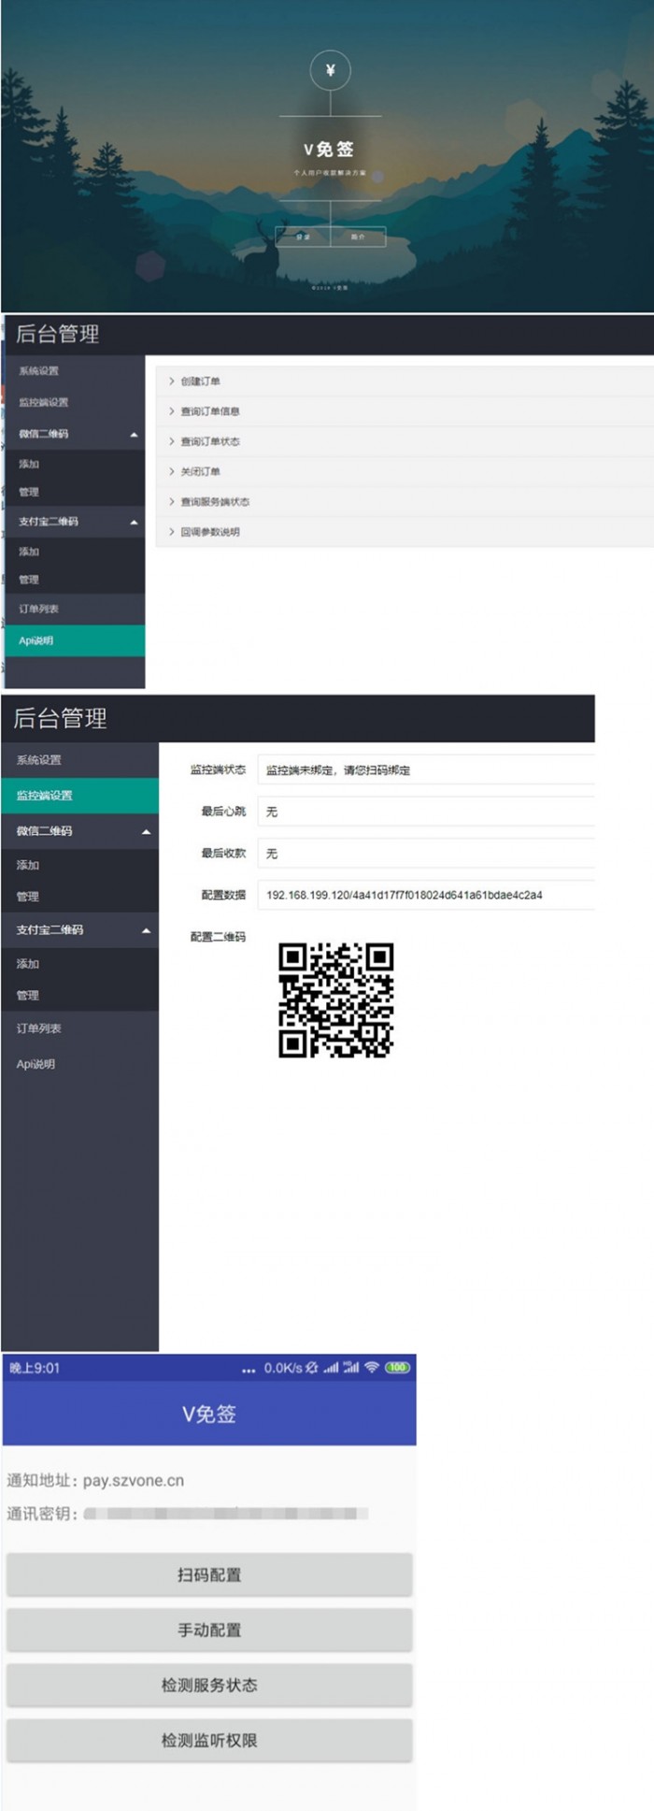Tap the silent mode icon in phone status bar
Screen dimensions: 654x1811
point(312,1368)
